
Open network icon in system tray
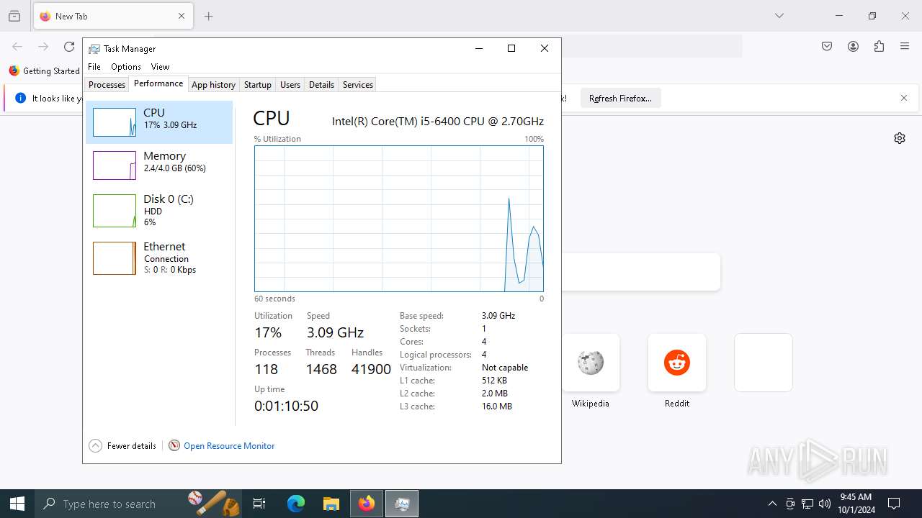point(807,504)
